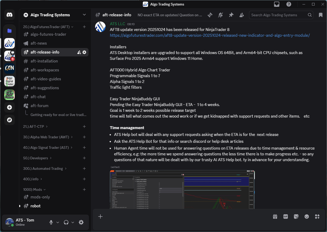Open the aft-news announcement channel
The image size is (327, 232).
point(55,43)
